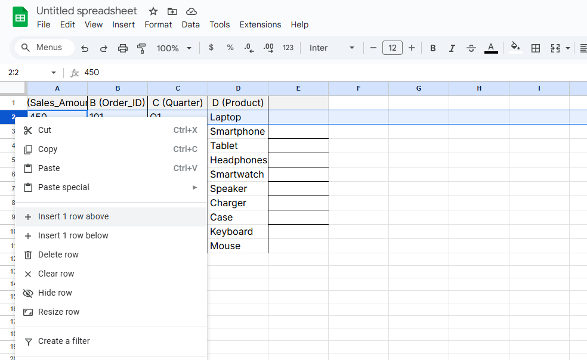Rename the Untitled spreadsheet title
The width and height of the screenshot is (587, 360).
point(86,11)
